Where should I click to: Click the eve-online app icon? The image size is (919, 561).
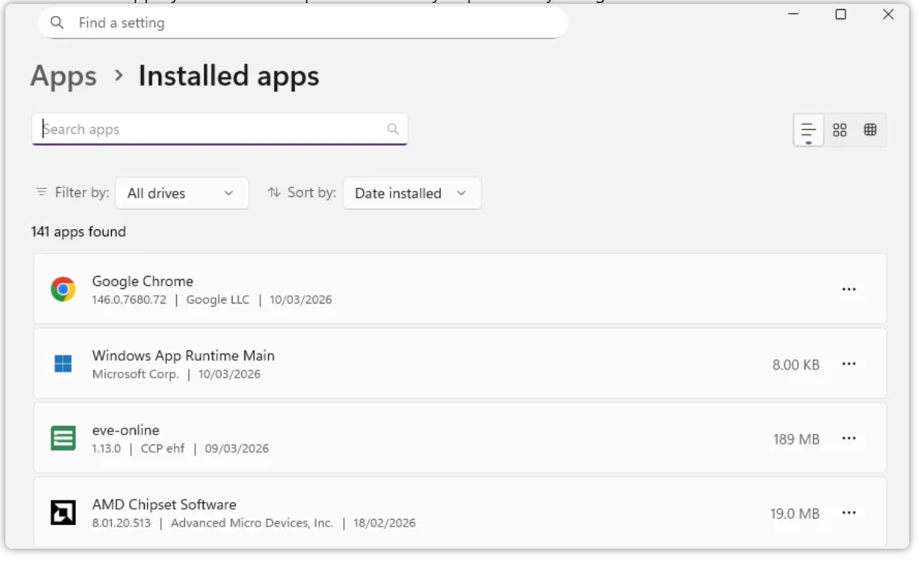coord(63,438)
